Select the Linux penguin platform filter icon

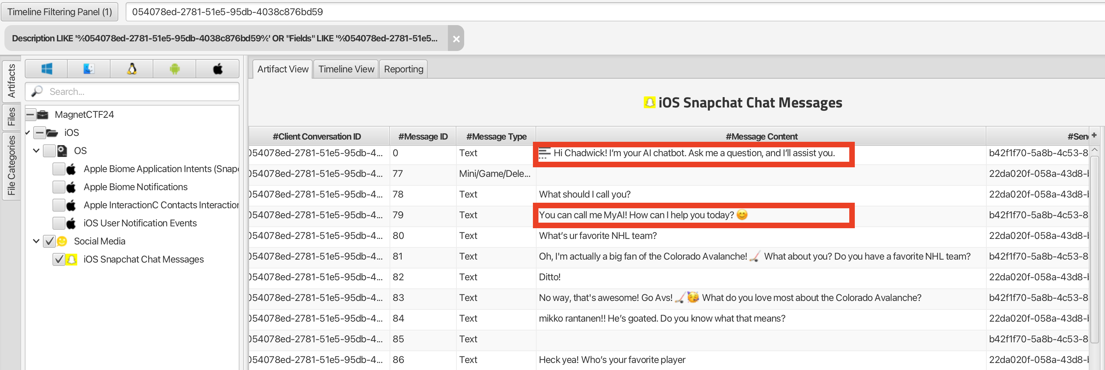click(132, 69)
